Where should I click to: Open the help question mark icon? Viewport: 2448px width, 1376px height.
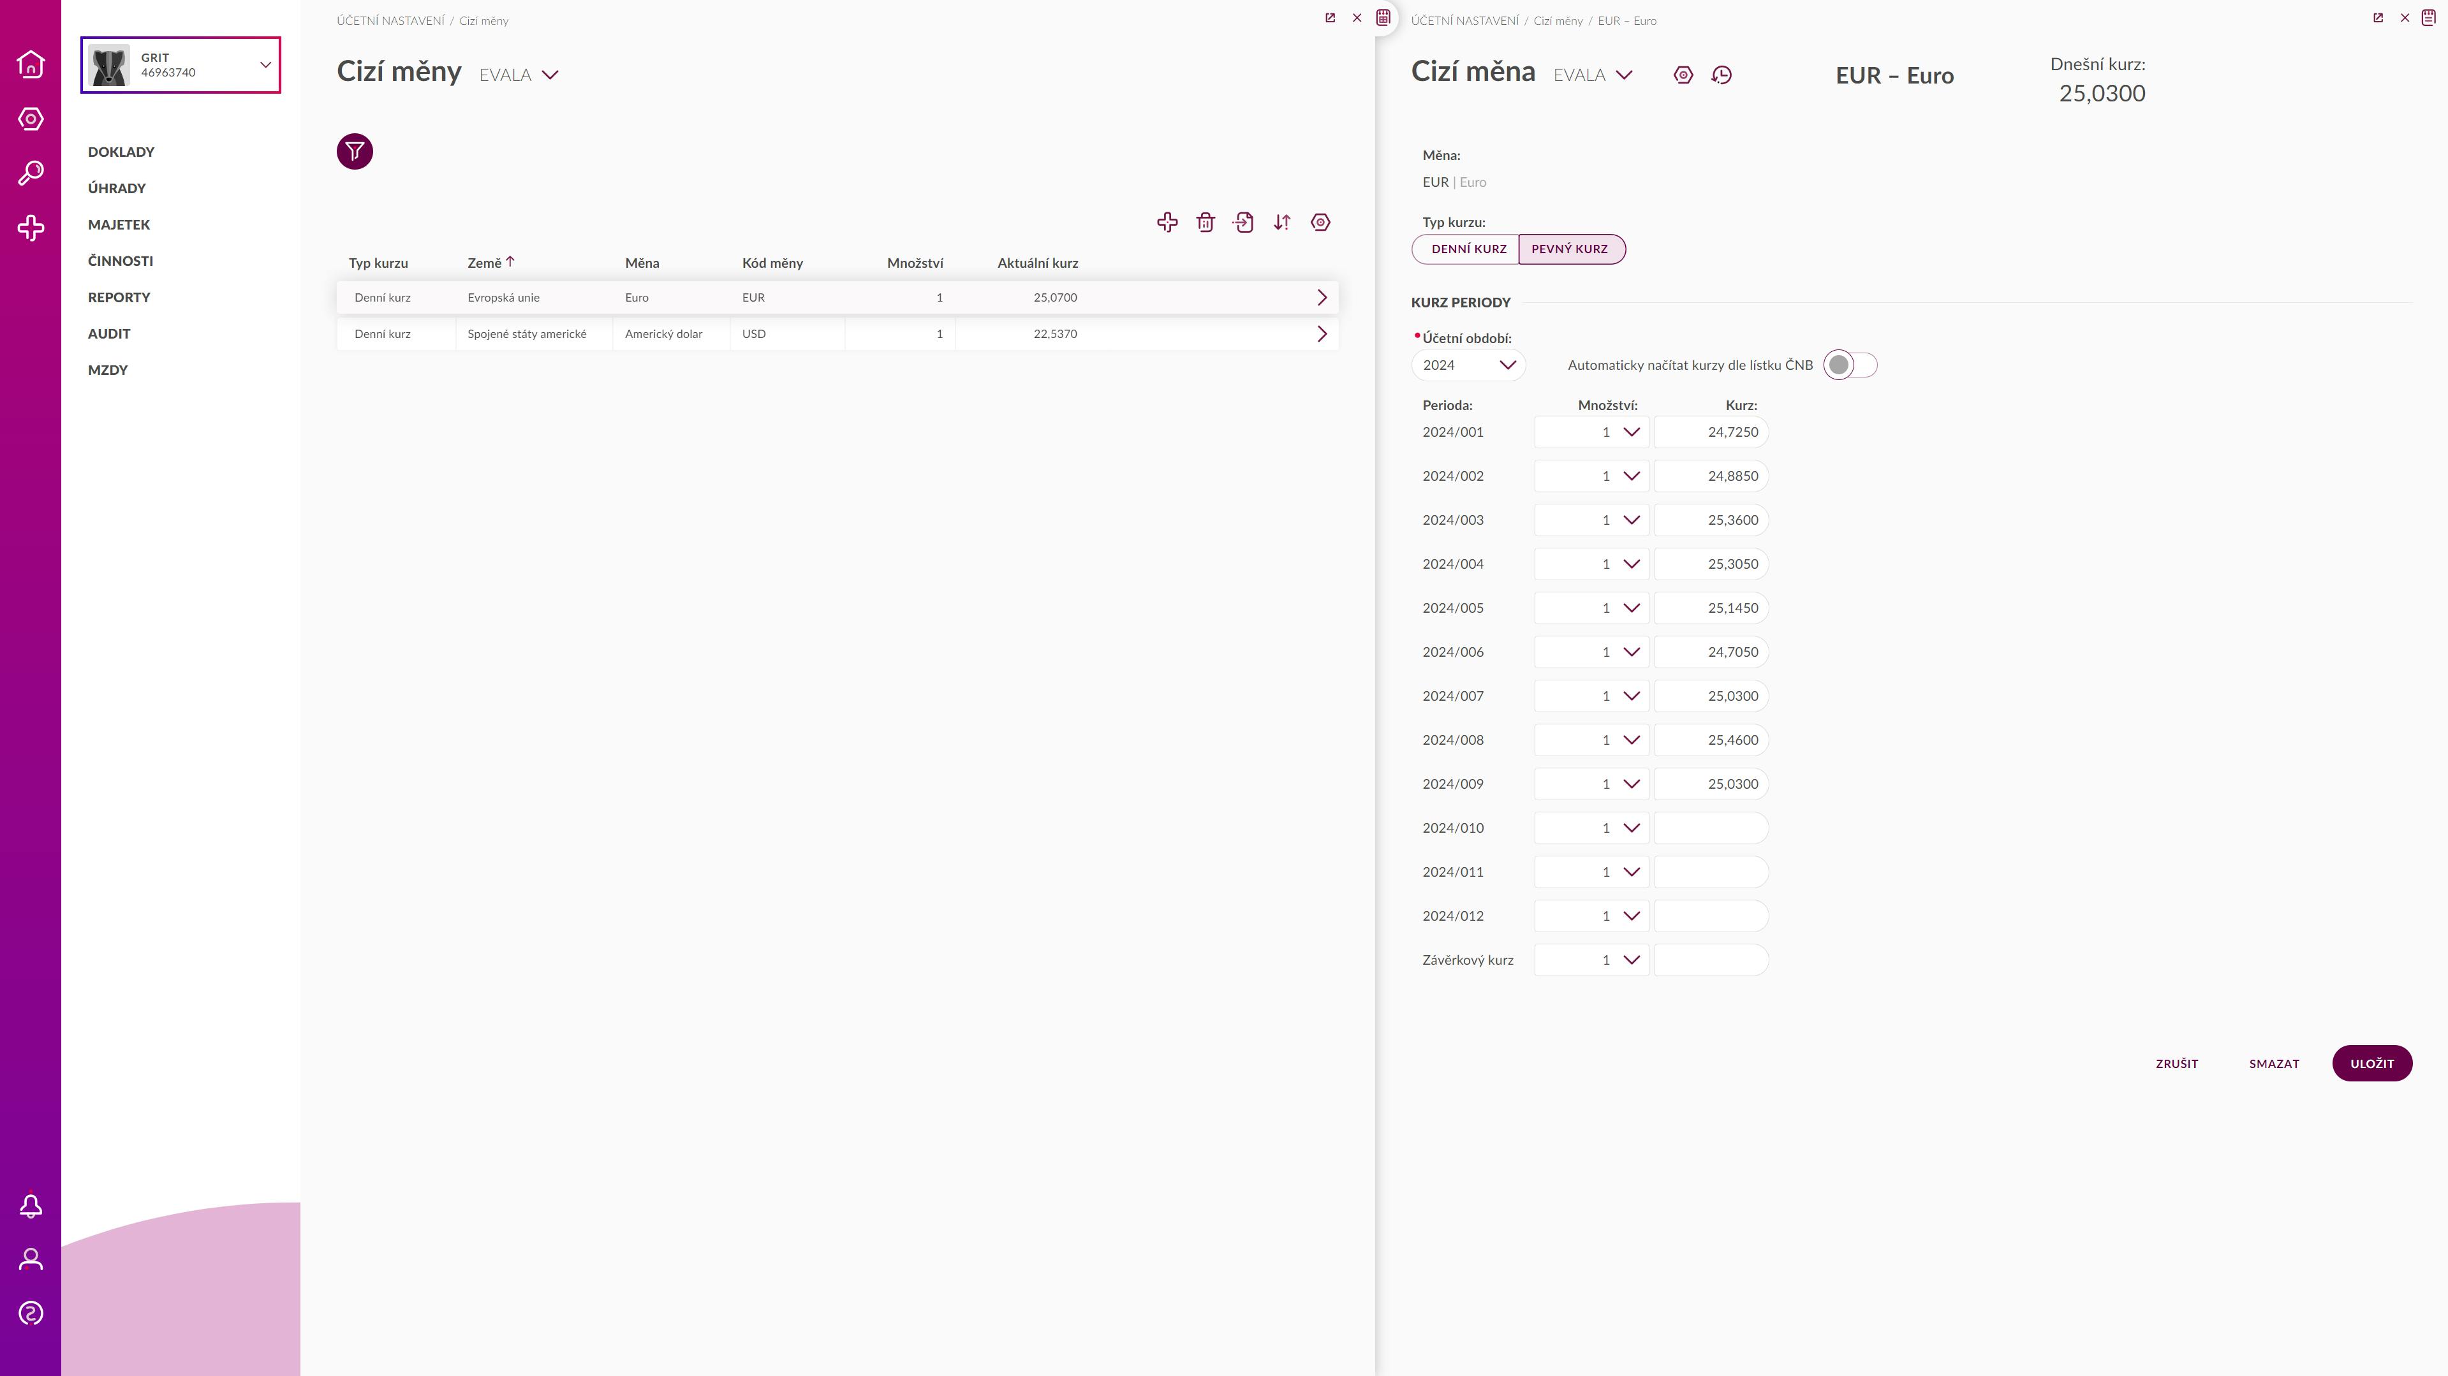coord(31,1314)
